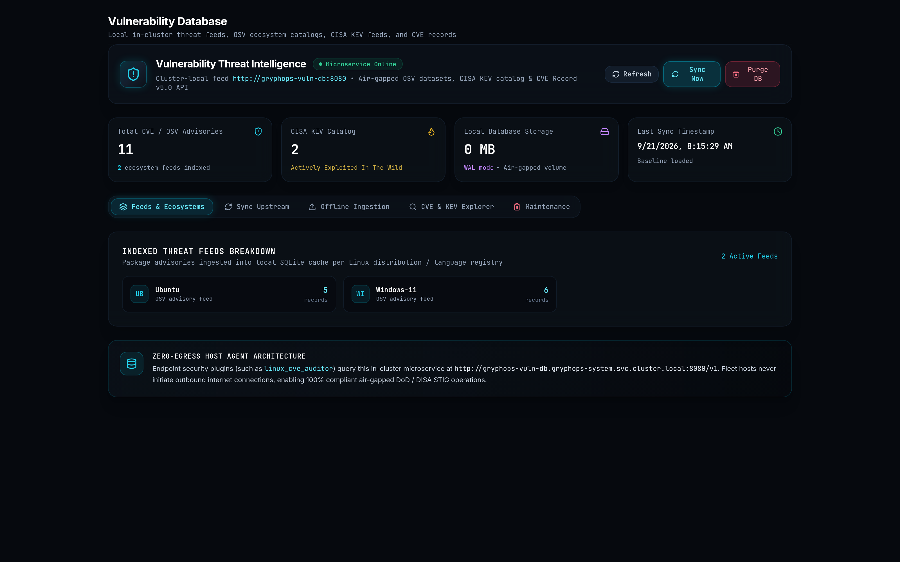Click the shield alert icon beside Vulnerability Threat Intelligence

pyautogui.click(x=133, y=74)
